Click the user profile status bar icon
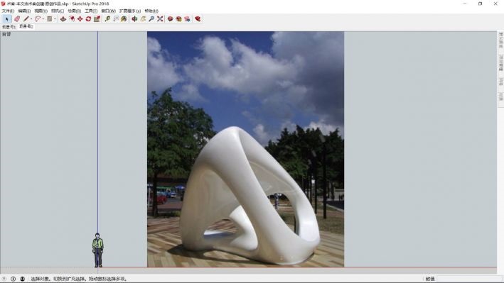The image size is (504, 283). click(x=22, y=279)
